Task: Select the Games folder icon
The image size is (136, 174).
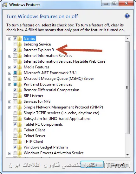Action: pos(19,38)
